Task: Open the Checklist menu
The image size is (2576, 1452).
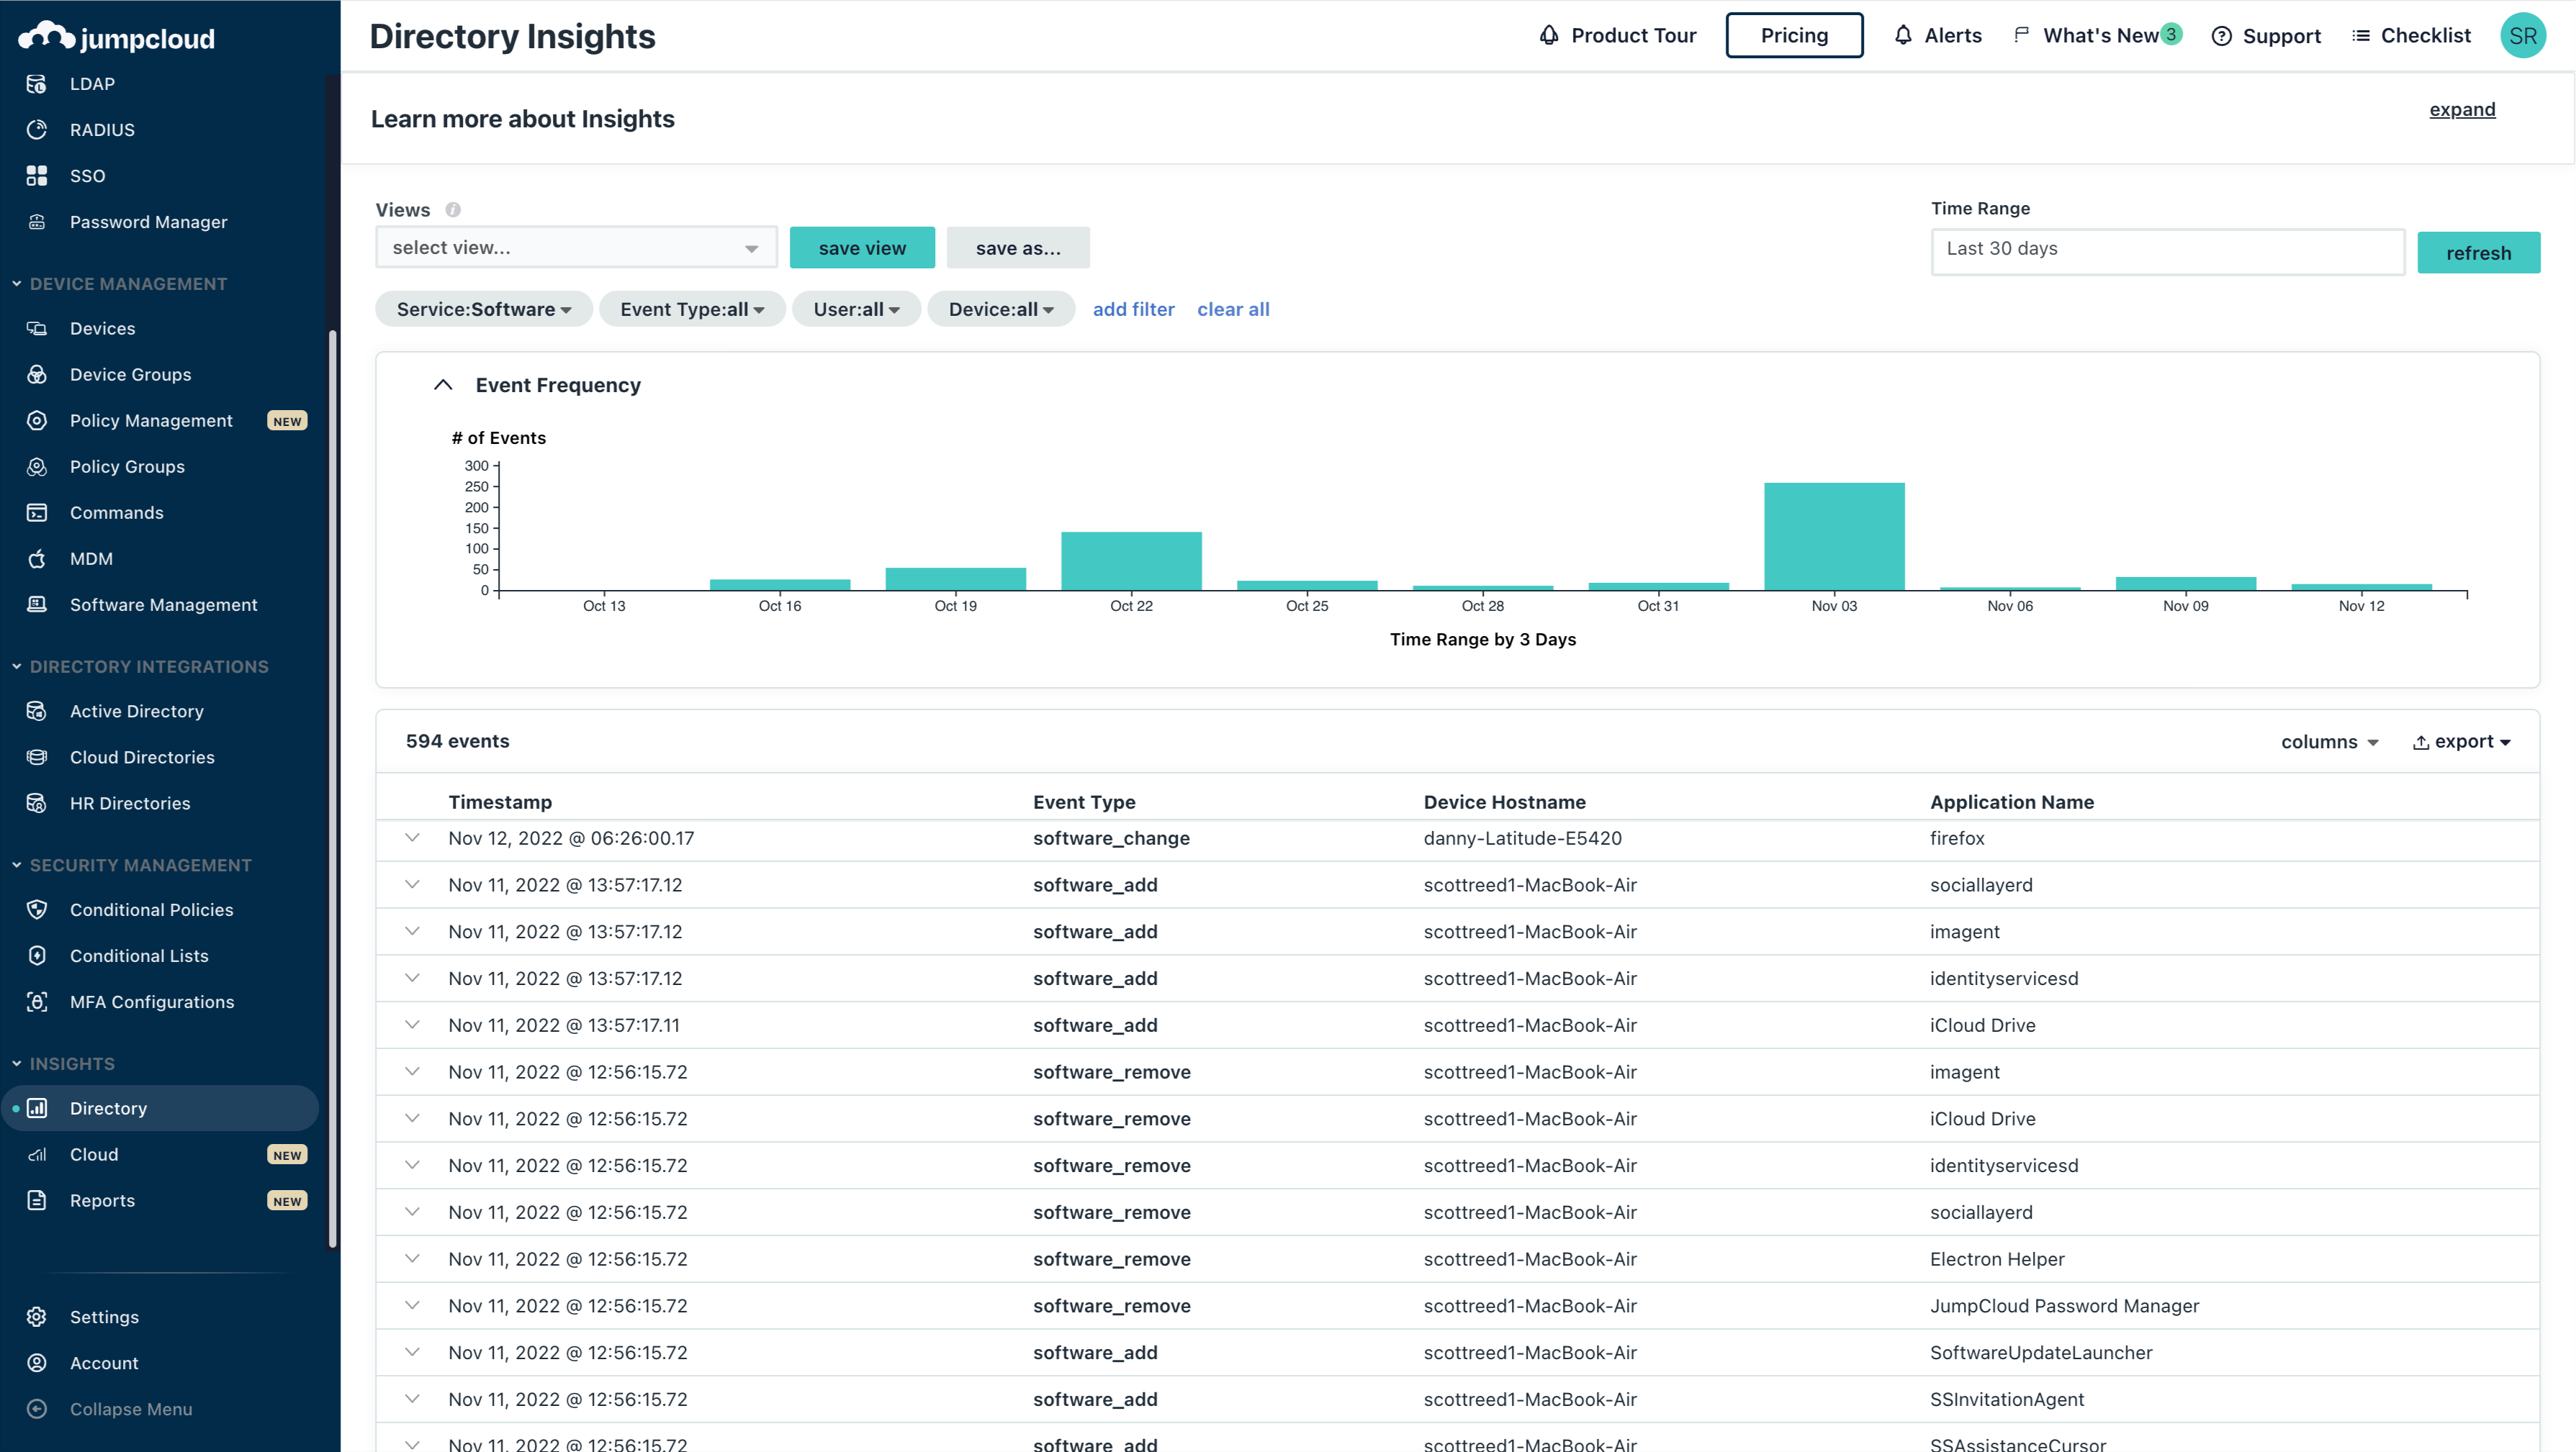Action: pyautogui.click(x=2411, y=35)
